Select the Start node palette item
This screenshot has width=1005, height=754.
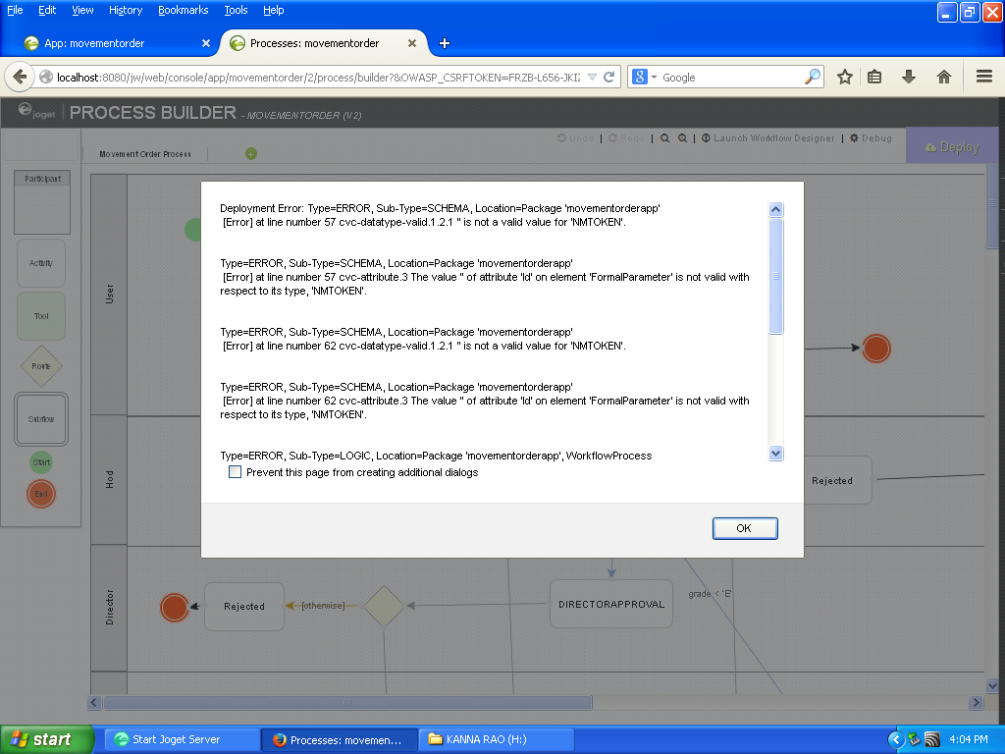(41, 462)
